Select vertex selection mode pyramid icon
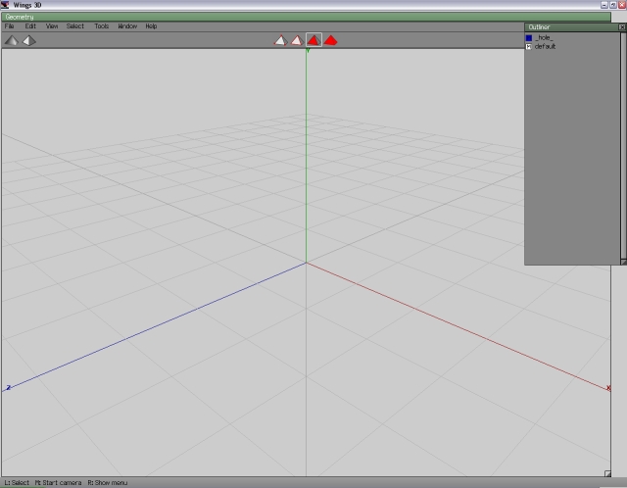Image resolution: width=627 pixels, height=488 pixels. tap(279, 40)
